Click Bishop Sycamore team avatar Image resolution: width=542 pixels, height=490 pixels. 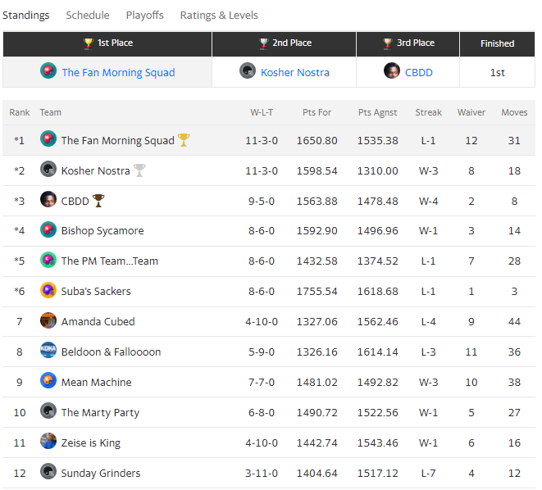point(48,230)
